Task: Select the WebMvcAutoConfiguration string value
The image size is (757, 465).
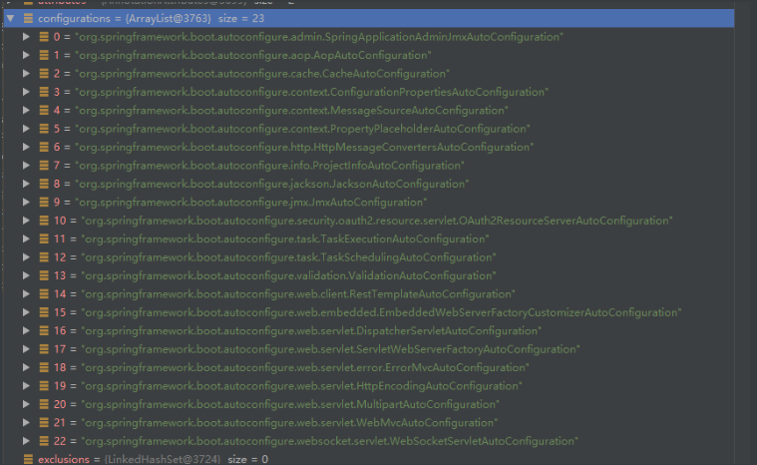Action: tap(289, 422)
